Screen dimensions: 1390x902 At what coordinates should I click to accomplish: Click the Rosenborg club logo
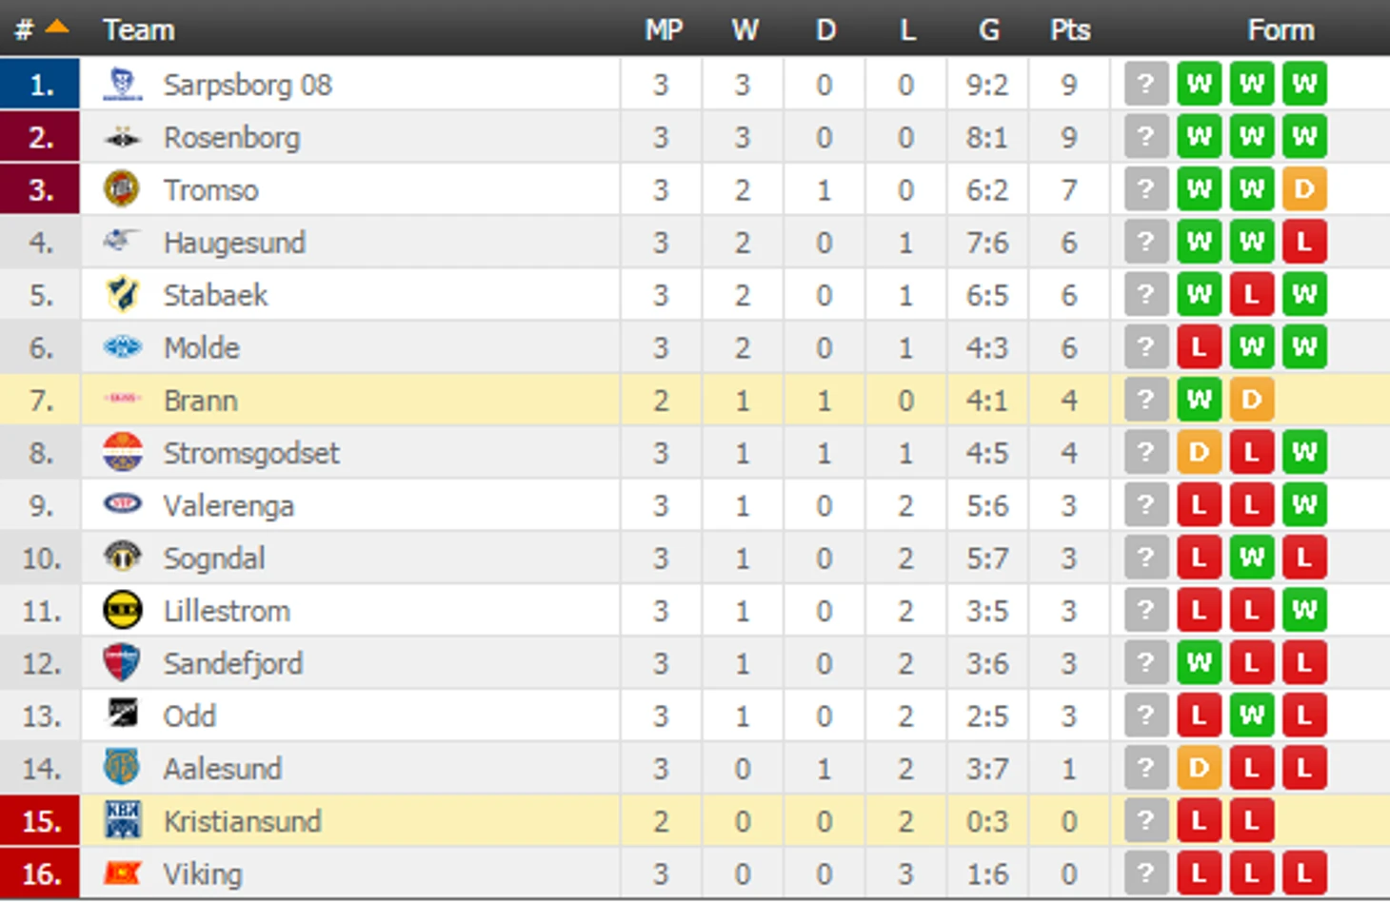122,138
